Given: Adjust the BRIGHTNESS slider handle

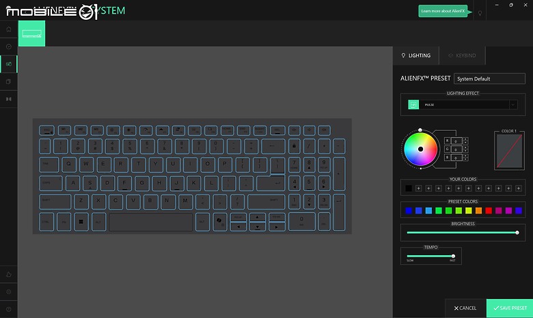Looking at the screenshot, I should pos(517,233).
